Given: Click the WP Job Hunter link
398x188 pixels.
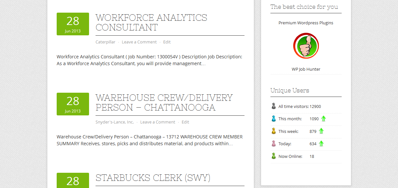Looking at the screenshot, I should click(306, 69).
